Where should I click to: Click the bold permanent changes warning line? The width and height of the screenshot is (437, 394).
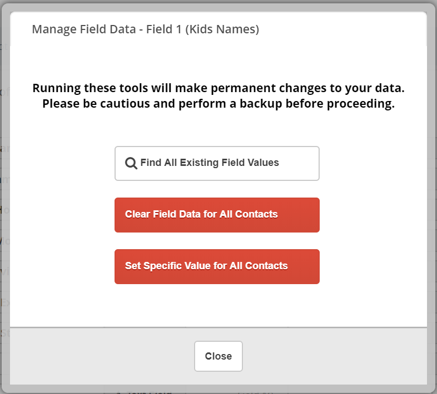(218, 88)
